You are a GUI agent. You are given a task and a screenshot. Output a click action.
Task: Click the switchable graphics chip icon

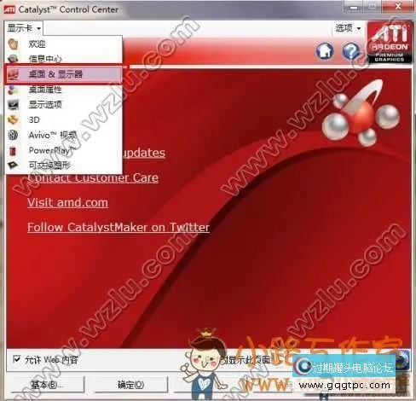pos(13,165)
